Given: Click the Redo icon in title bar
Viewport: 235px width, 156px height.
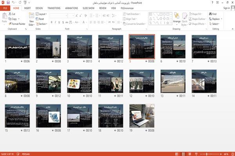Looking at the screenshot, I should [20, 2].
